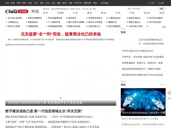Click the red carousel indicator dot
Image resolution: width=171 pixels, height=128 pixels.
pyautogui.click(x=61, y=98)
